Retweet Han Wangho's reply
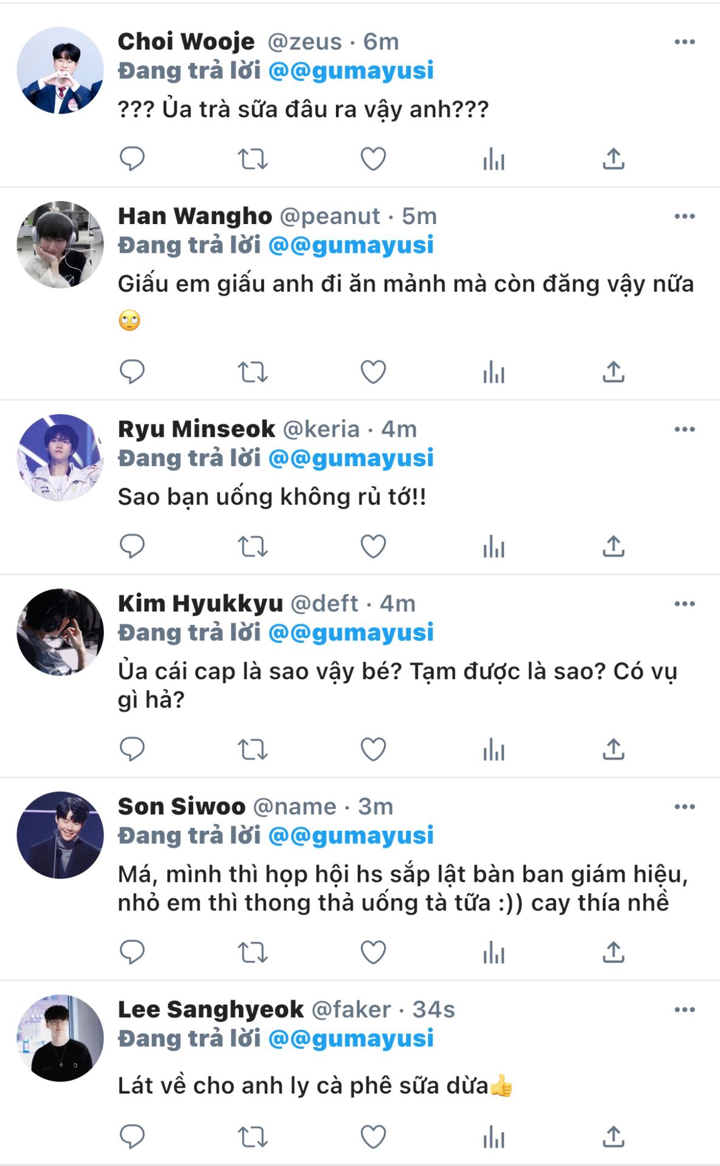Screen dimensions: 720x1166 252,372
